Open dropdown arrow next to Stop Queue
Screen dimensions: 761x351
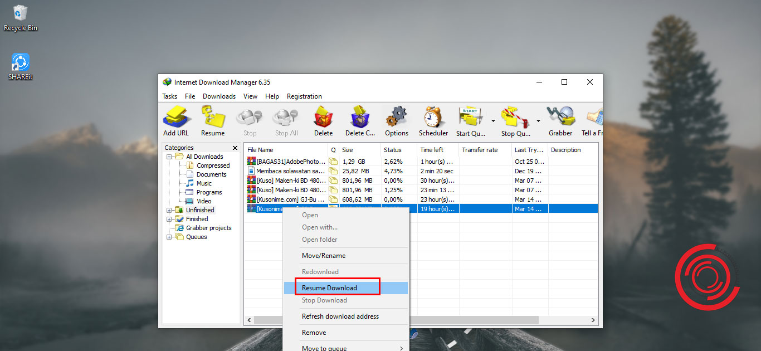538,120
